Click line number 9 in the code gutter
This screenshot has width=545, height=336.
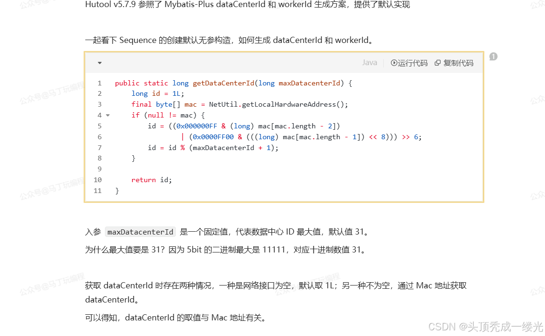point(99,169)
